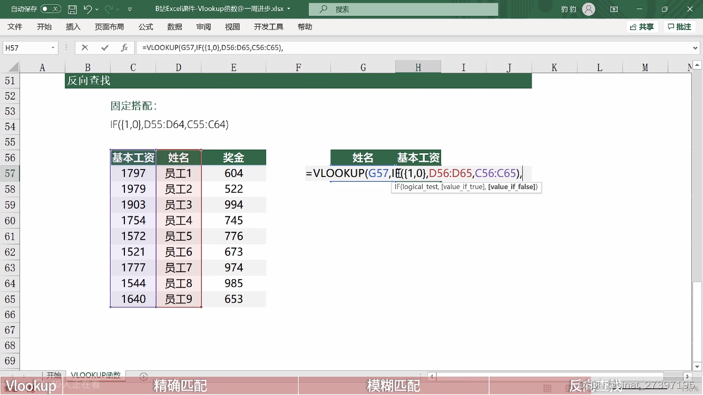Click cell containing 员工1
The image size is (703, 395).
pos(179,173)
